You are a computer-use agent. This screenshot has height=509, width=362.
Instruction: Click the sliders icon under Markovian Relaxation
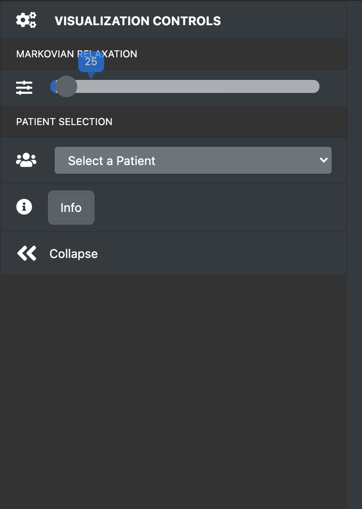24,88
